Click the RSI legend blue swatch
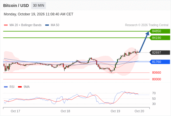Image resolution: width=171 pixels, height=116 pixels. click(x=6, y=87)
